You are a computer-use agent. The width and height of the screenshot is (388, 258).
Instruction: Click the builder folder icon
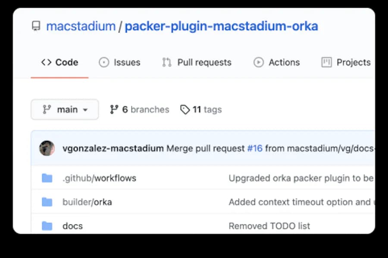(x=47, y=202)
